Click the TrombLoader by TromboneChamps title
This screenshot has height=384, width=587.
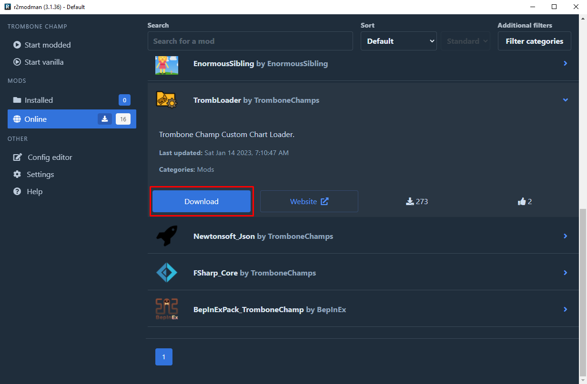pyautogui.click(x=256, y=100)
